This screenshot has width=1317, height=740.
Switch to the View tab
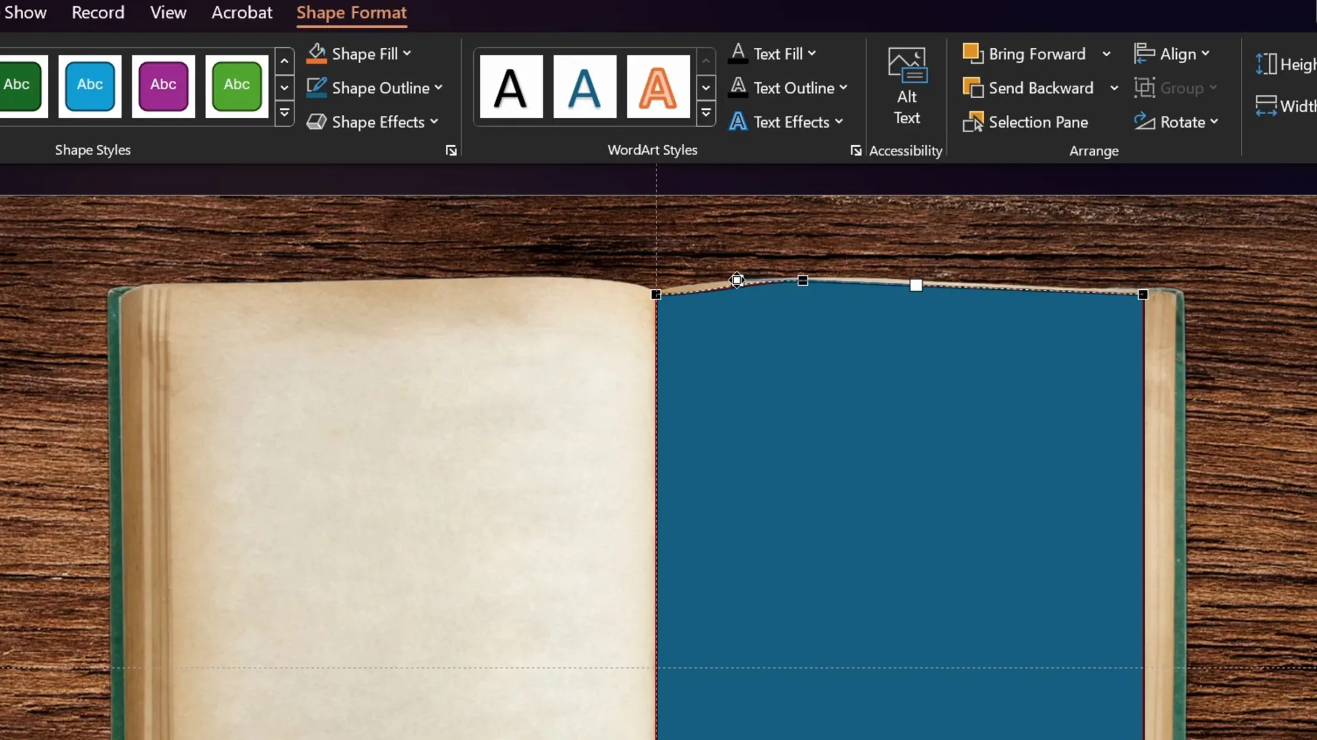click(168, 12)
